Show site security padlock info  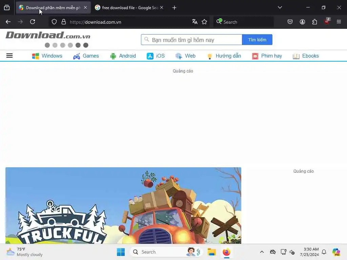click(x=64, y=22)
